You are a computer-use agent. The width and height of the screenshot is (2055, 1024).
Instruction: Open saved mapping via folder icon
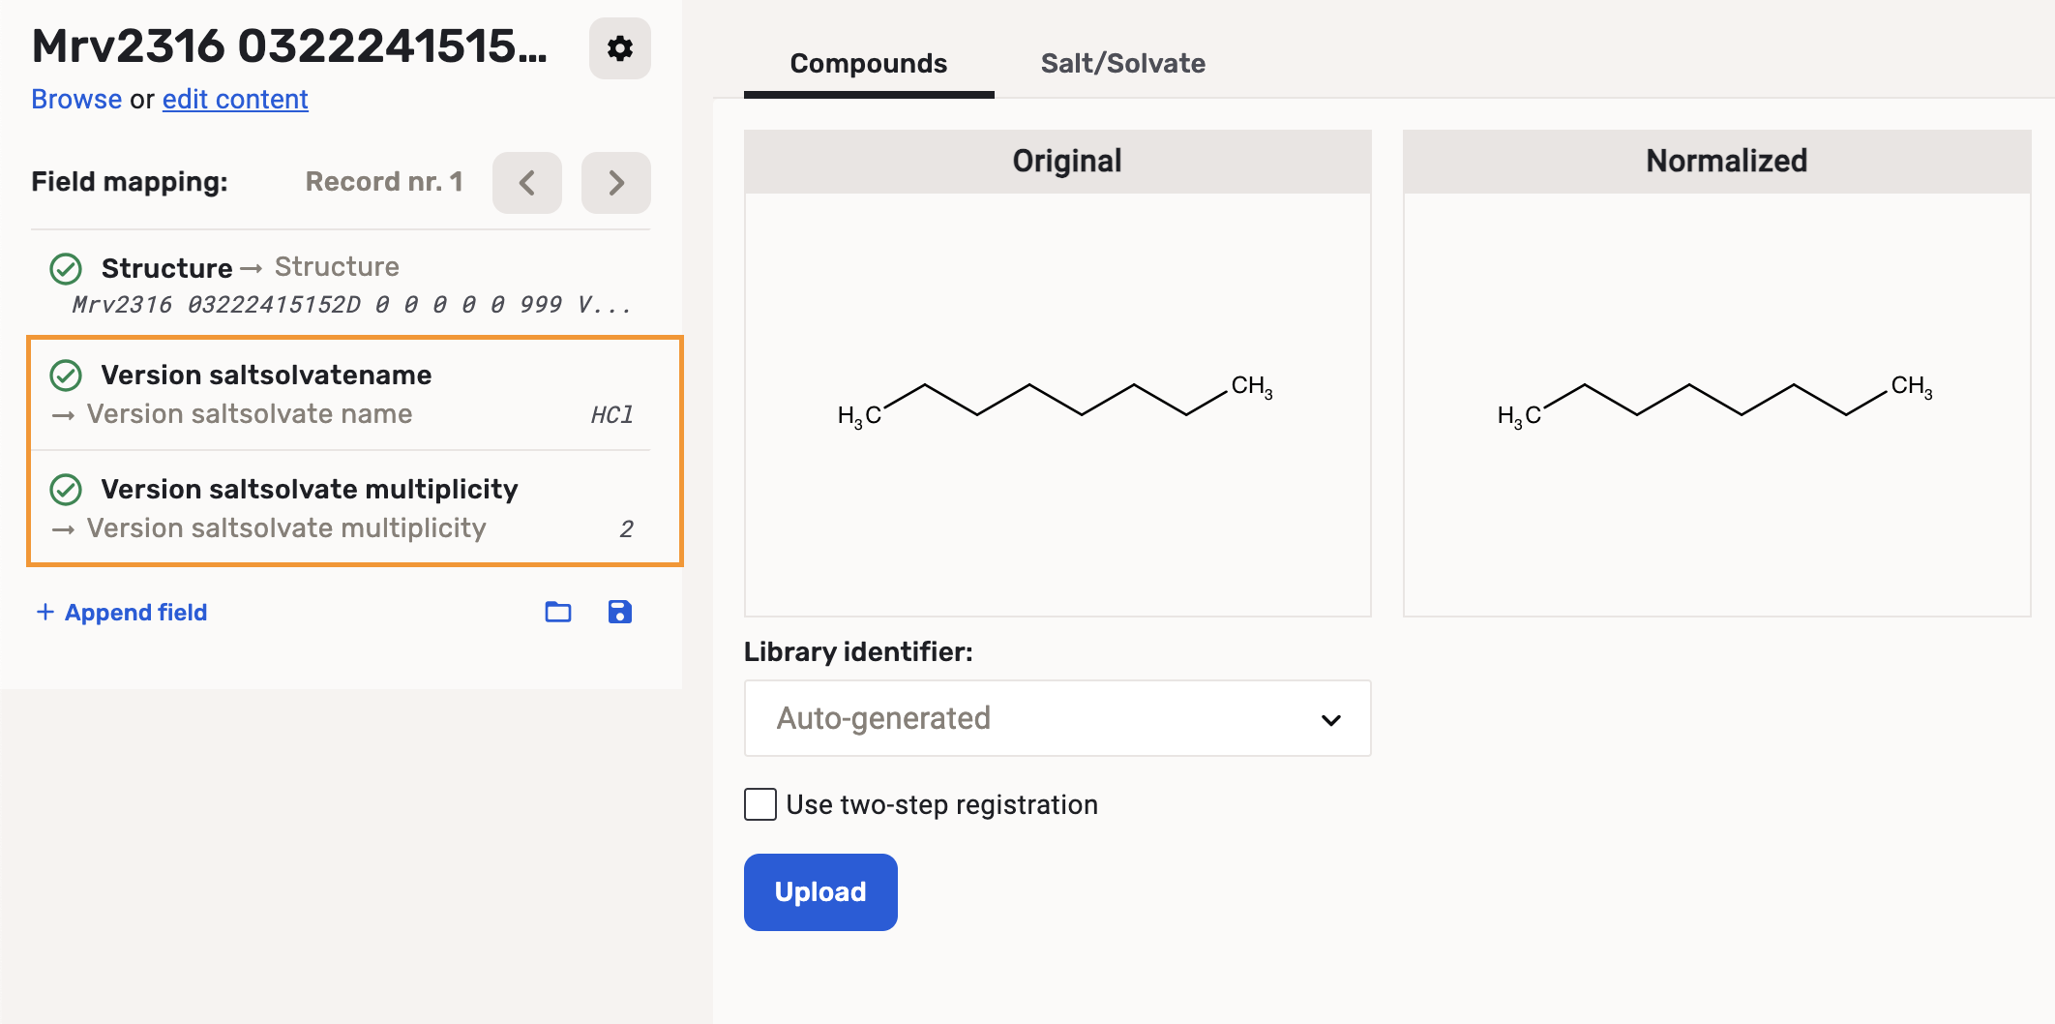pyautogui.click(x=558, y=612)
